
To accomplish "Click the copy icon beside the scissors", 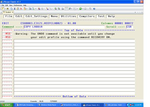I will tap(11, 9).
